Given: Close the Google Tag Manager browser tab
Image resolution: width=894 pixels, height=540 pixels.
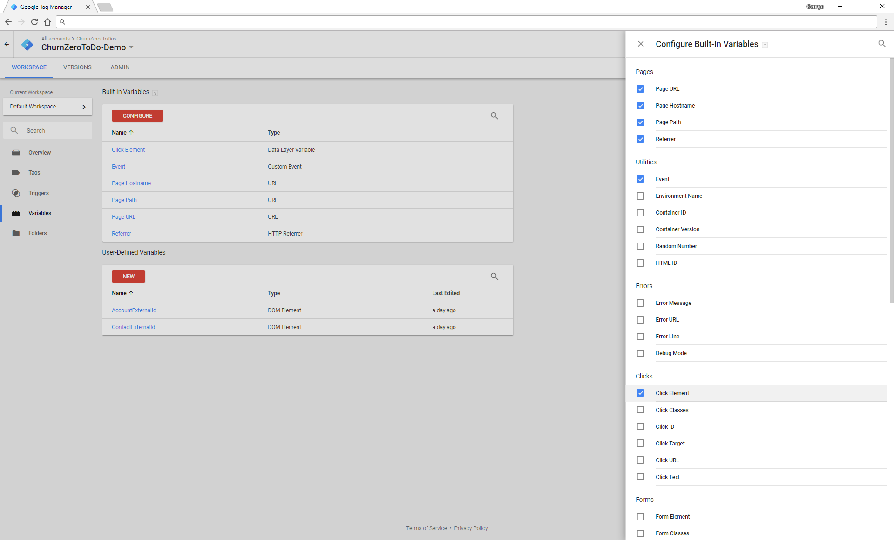Looking at the screenshot, I should pyautogui.click(x=88, y=7).
